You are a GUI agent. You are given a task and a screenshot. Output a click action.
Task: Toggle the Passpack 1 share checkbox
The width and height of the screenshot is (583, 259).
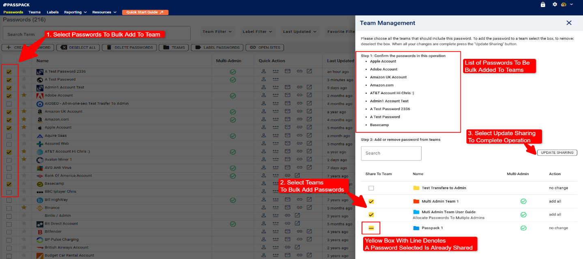pyautogui.click(x=371, y=228)
